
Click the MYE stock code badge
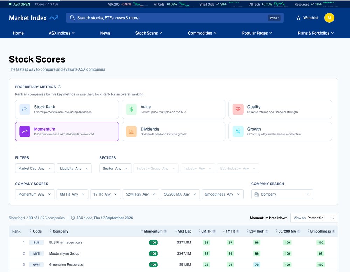coord(36,253)
